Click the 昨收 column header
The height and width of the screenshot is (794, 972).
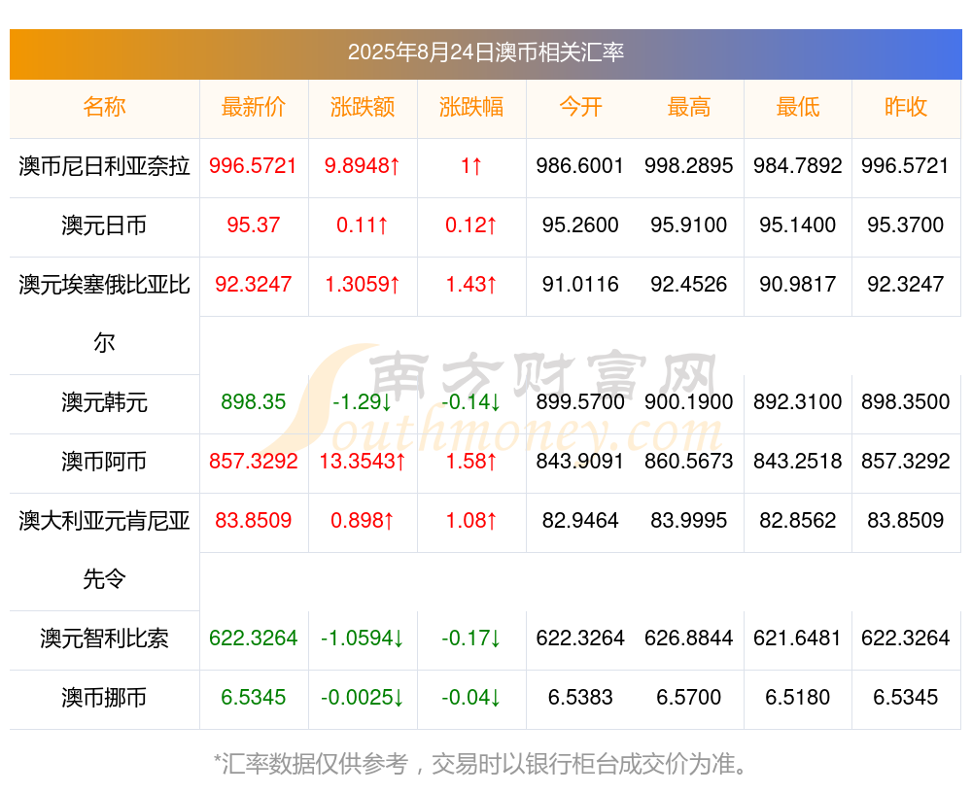click(x=906, y=107)
